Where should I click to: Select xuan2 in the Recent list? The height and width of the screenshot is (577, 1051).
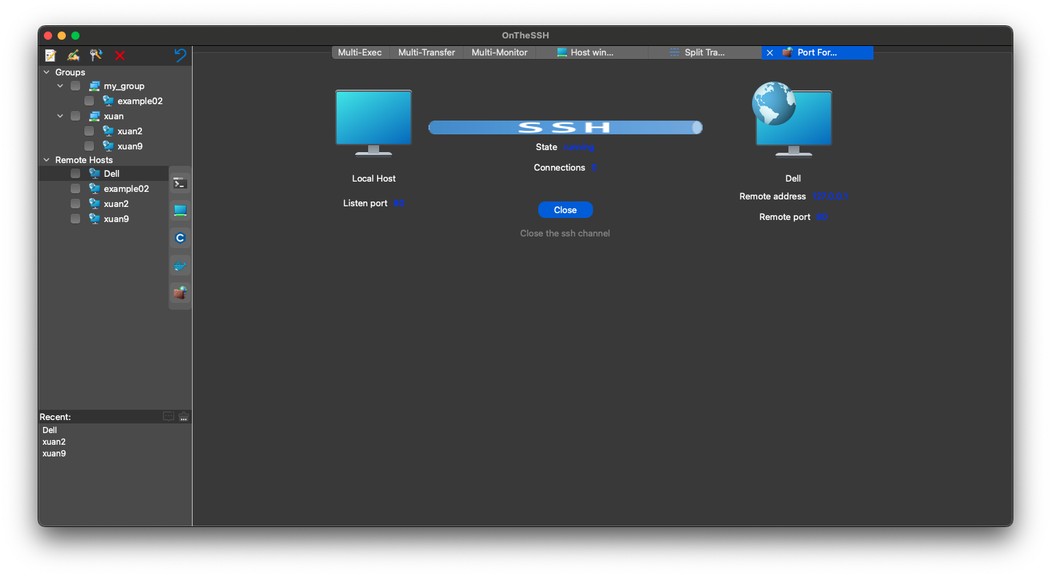[x=54, y=442]
